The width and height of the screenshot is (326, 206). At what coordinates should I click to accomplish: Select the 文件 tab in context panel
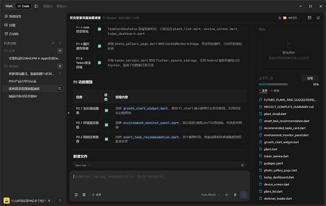pos(263,91)
